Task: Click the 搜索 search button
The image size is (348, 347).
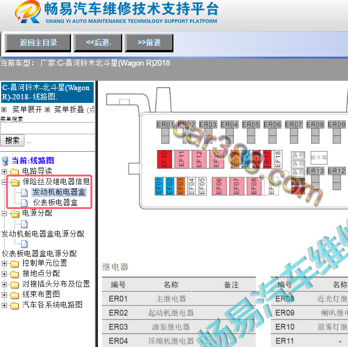Action: tap(12, 140)
